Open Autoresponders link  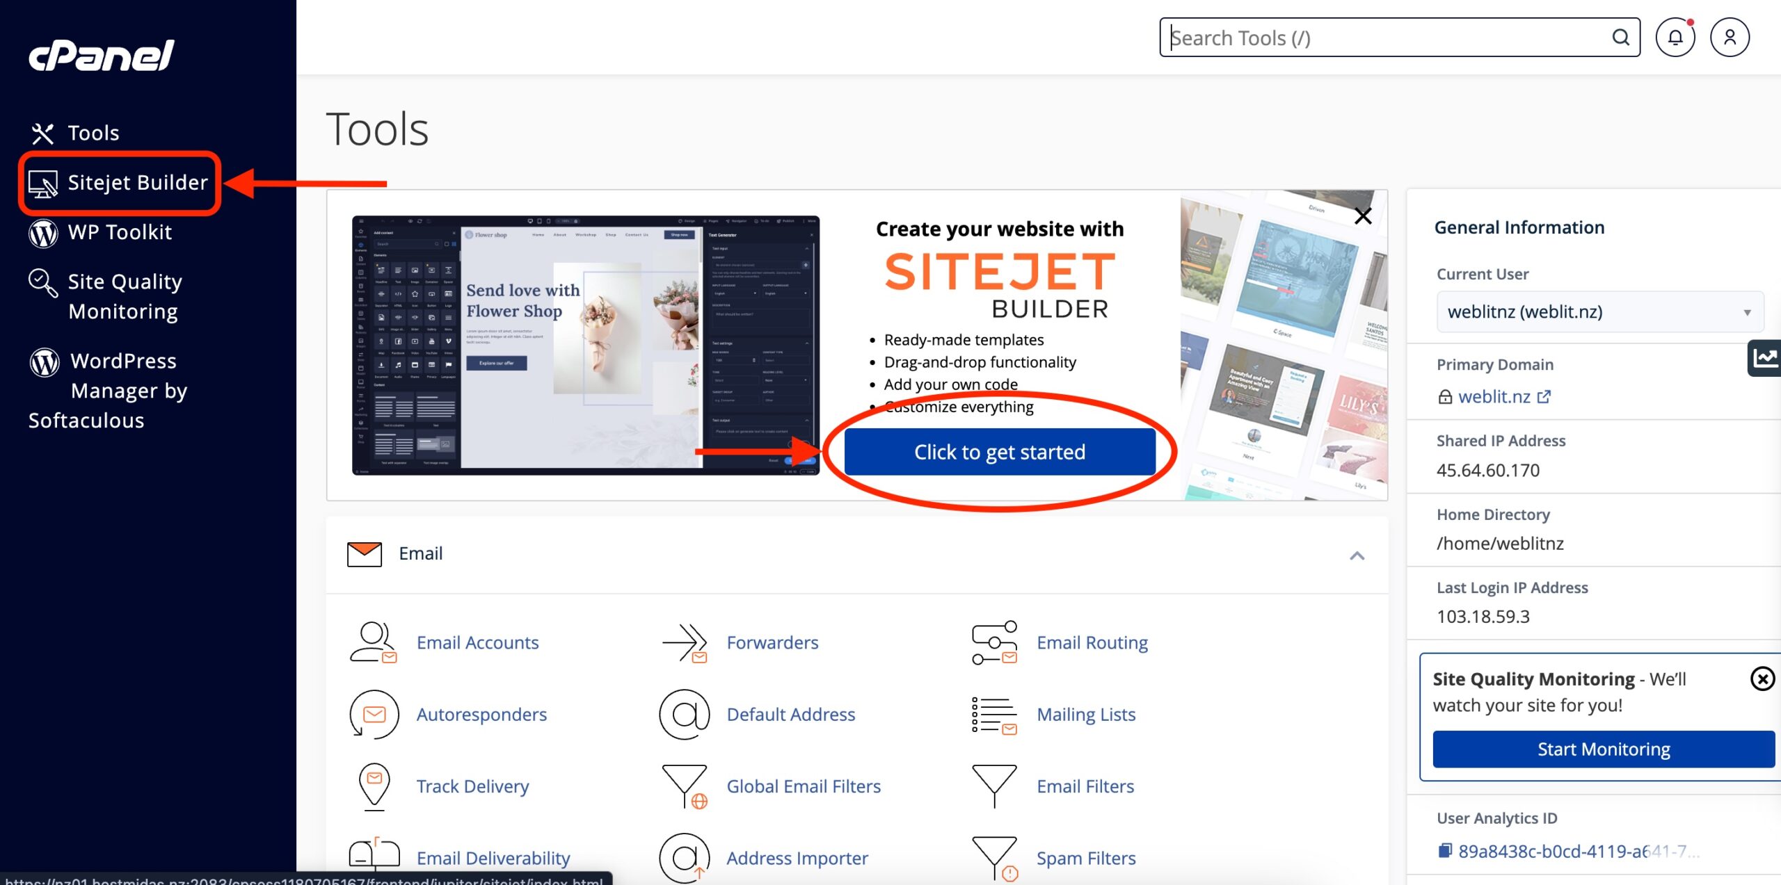481,714
